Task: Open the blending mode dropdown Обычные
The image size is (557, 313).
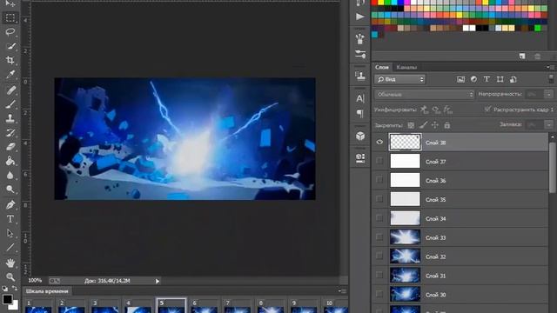Action: point(424,95)
